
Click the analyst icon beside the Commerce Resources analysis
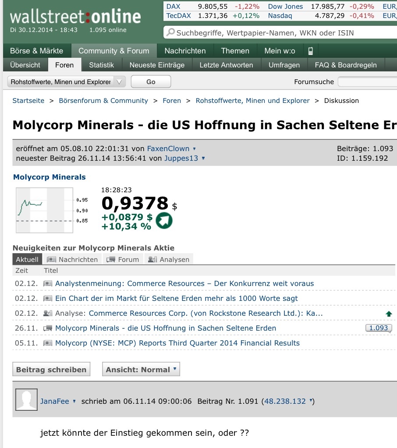(48, 313)
